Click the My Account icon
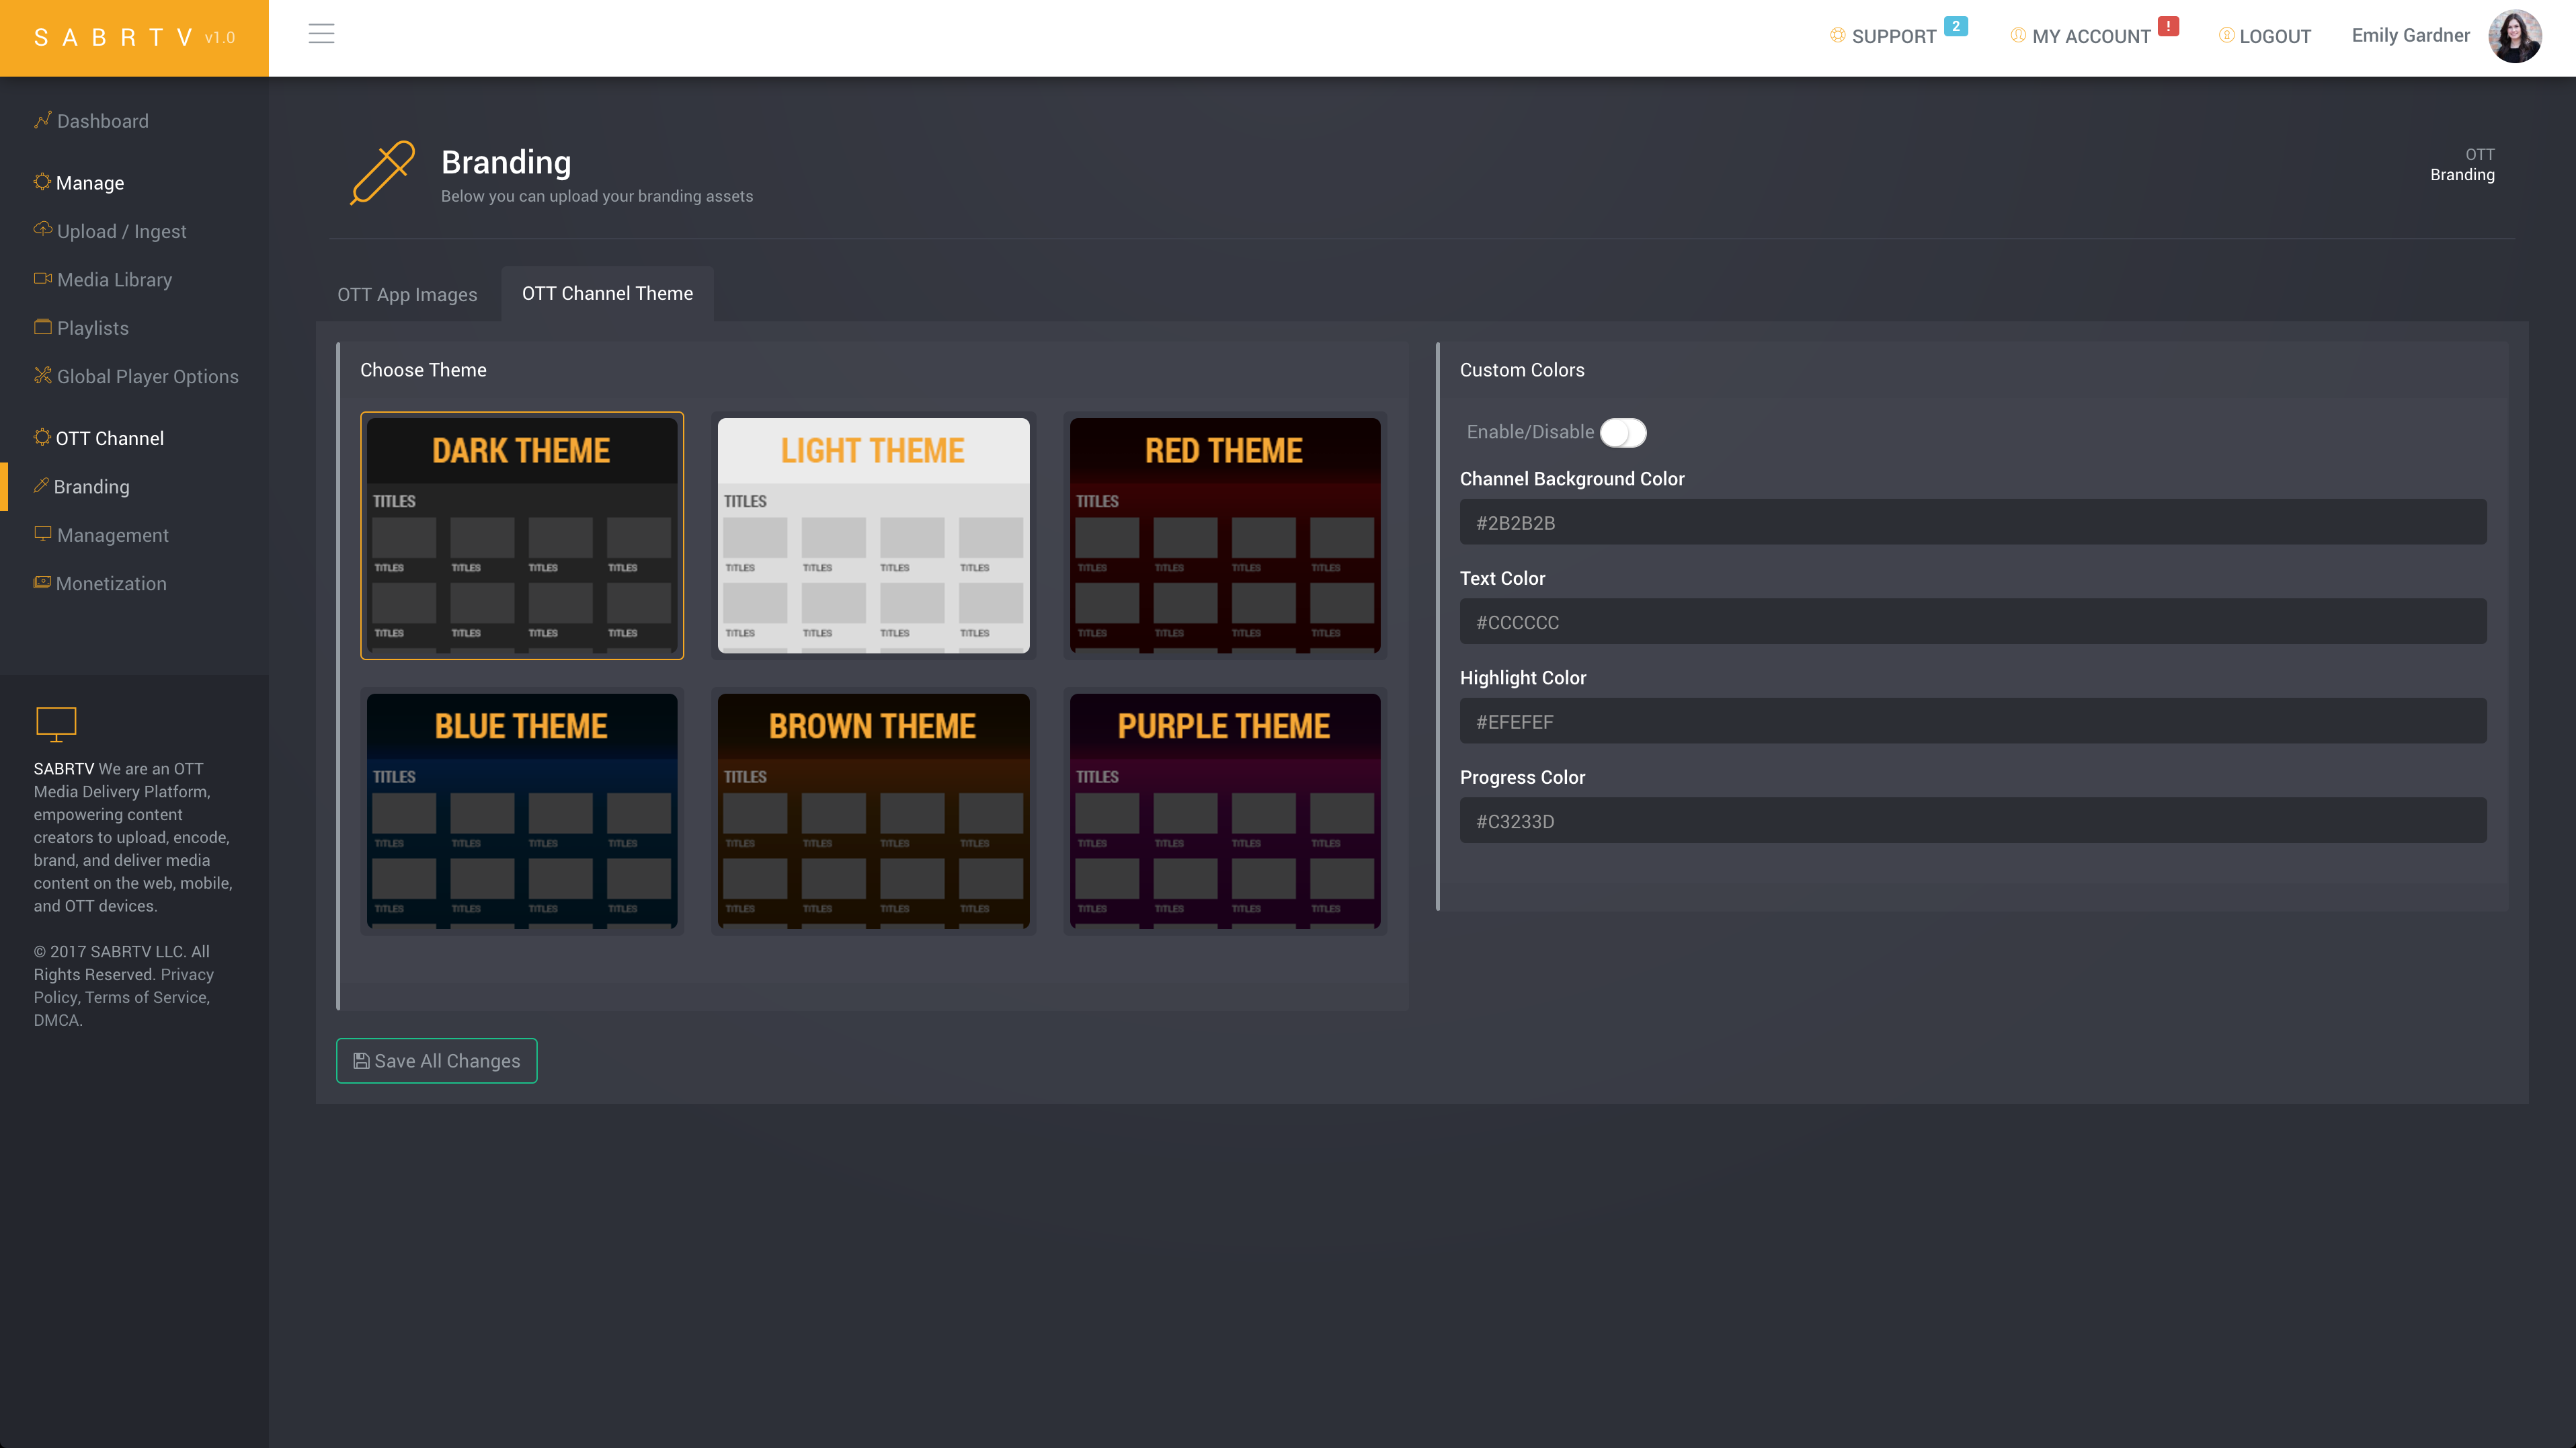This screenshot has height=1448, width=2576. 2018,35
